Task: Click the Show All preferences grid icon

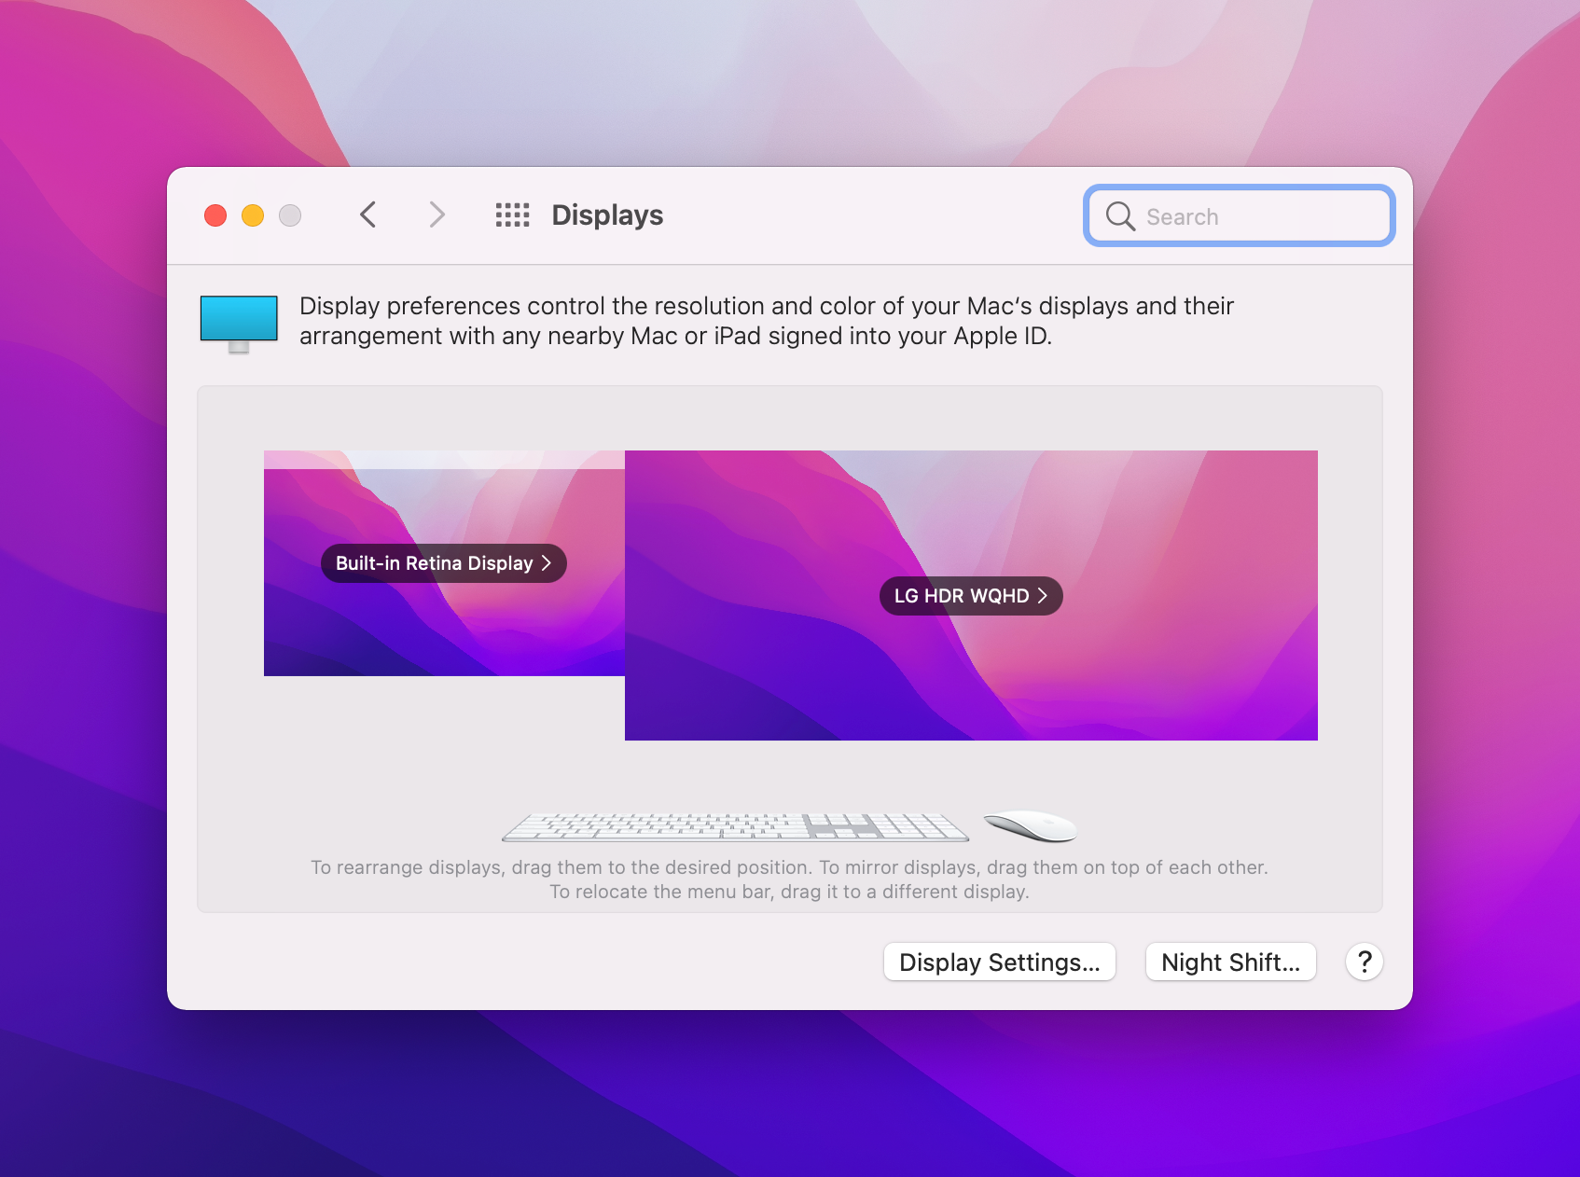Action: pyautogui.click(x=512, y=215)
